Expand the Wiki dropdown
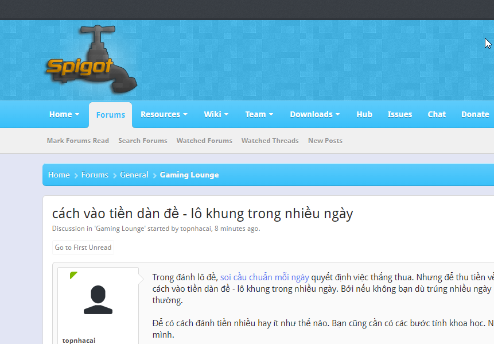 (216, 114)
